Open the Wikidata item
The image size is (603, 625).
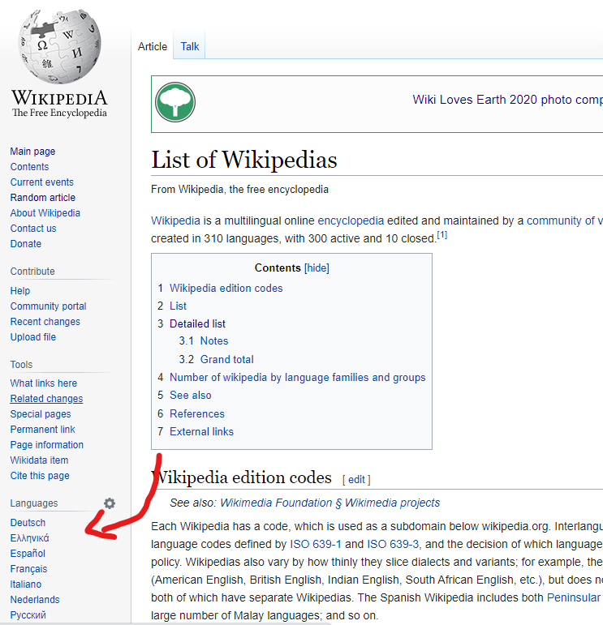click(x=39, y=460)
